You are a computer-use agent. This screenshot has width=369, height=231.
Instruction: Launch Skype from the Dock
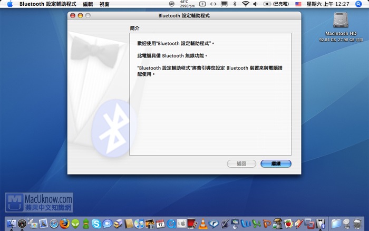point(96,224)
